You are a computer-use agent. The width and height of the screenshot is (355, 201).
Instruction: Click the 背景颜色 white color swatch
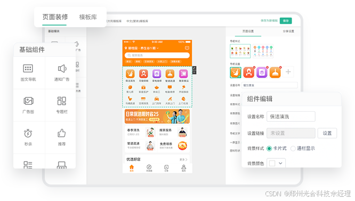point(272,163)
